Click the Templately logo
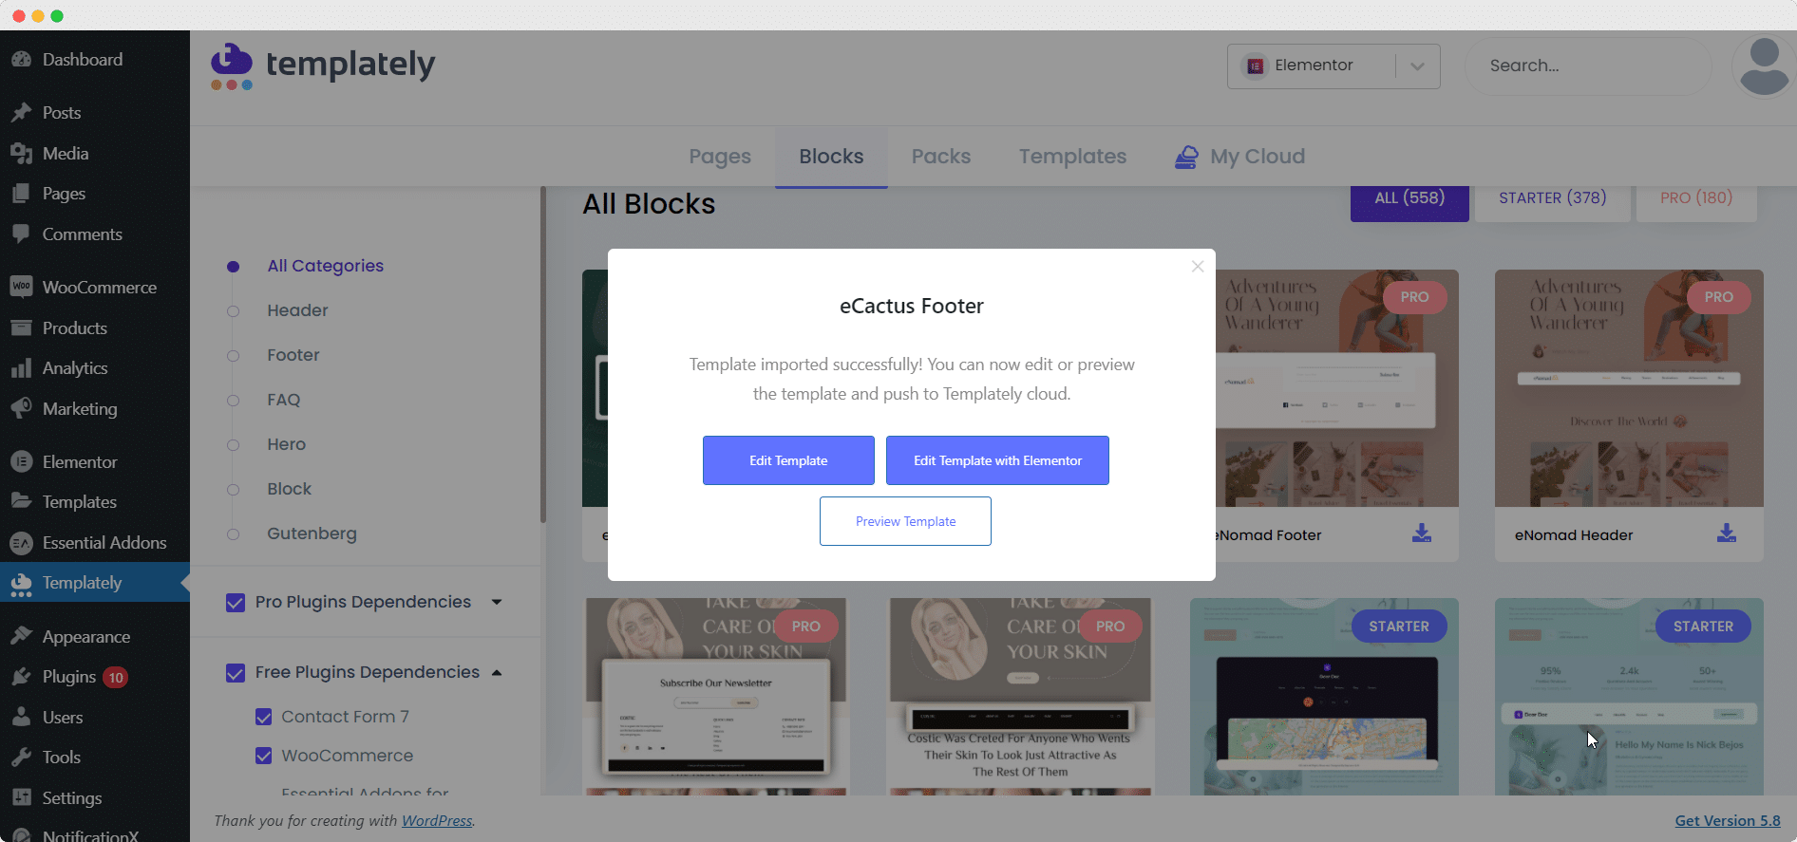The image size is (1797, 842). pos(323,65)
